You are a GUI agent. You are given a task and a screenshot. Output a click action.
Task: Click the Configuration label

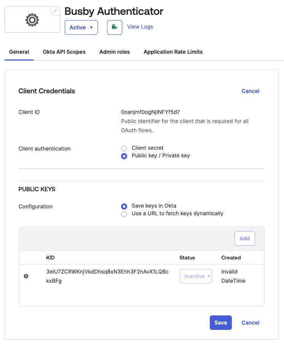tap(35, 206)
